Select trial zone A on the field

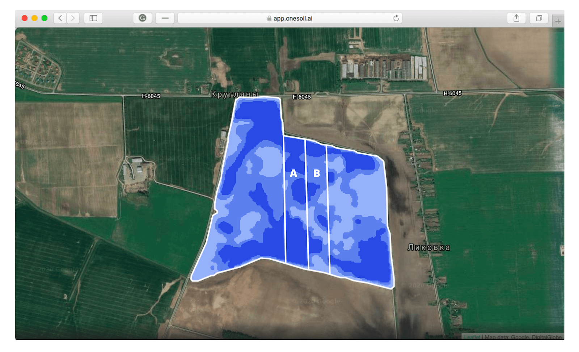point(294,173)
